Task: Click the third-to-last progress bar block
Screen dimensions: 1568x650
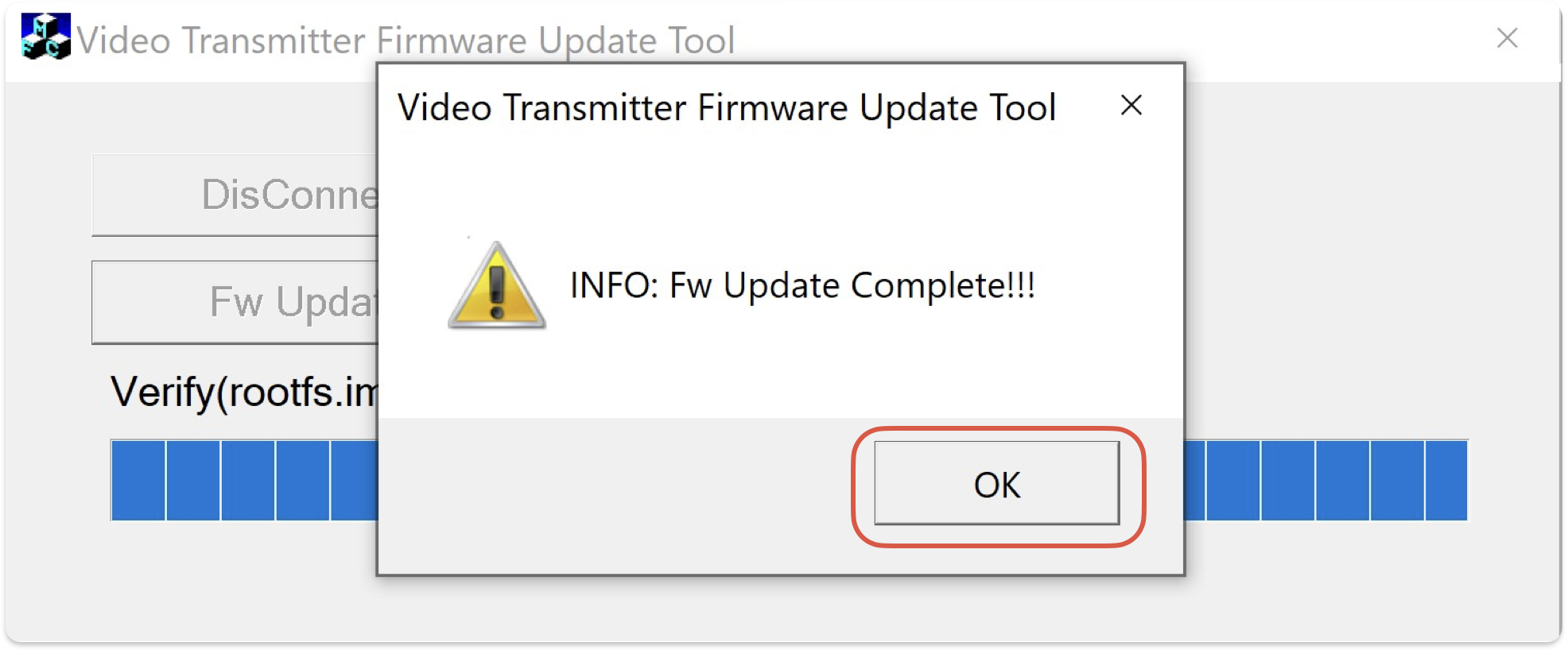Action: coord(1342,481)
